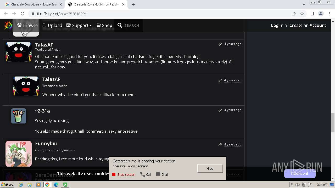Copy permalink icon for first TalasAF comment
This screenshot has width=335, height=188.
pos(220,44)
